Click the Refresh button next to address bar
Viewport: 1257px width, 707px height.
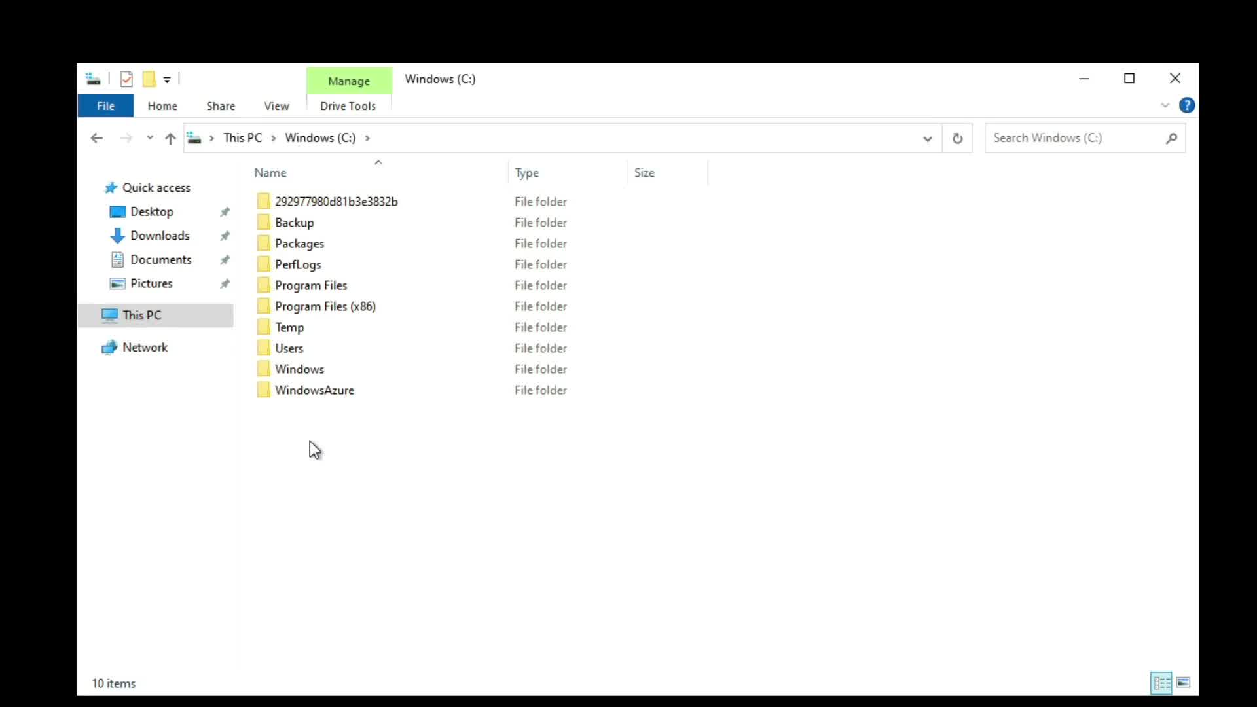pyautogui.click(x=957, y=138)
